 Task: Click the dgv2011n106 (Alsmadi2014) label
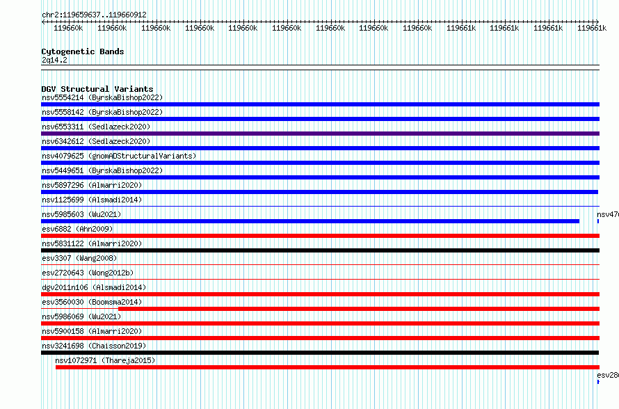pos(94,287)
